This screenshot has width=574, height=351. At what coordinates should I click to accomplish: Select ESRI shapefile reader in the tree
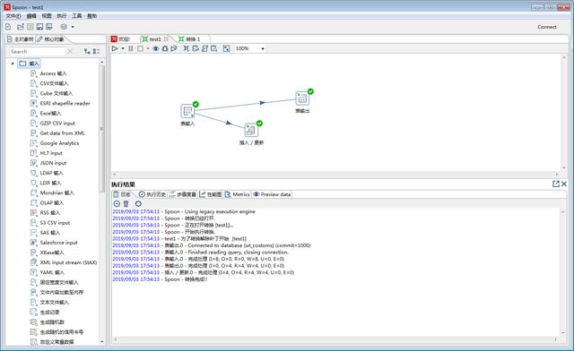click(65, 103)
